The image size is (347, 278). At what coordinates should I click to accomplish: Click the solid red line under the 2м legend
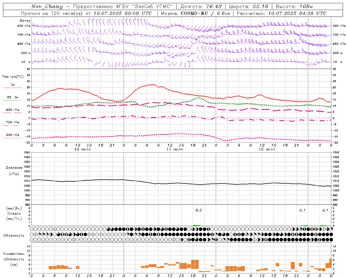point(12,88)
